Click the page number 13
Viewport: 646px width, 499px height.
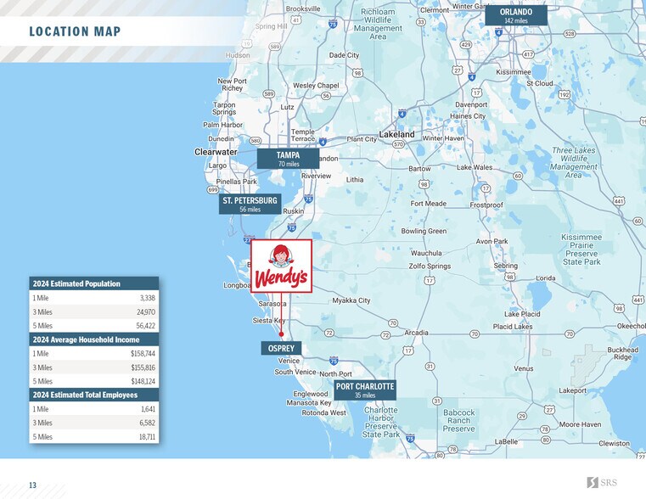[32, 485]
